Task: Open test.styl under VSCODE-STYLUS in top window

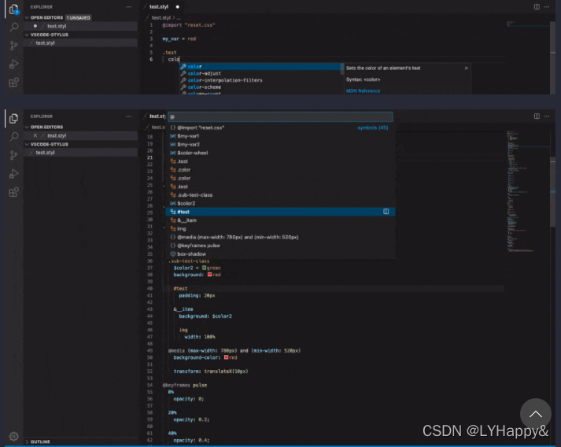Action: pyautogui.click(x=80, y=43)
